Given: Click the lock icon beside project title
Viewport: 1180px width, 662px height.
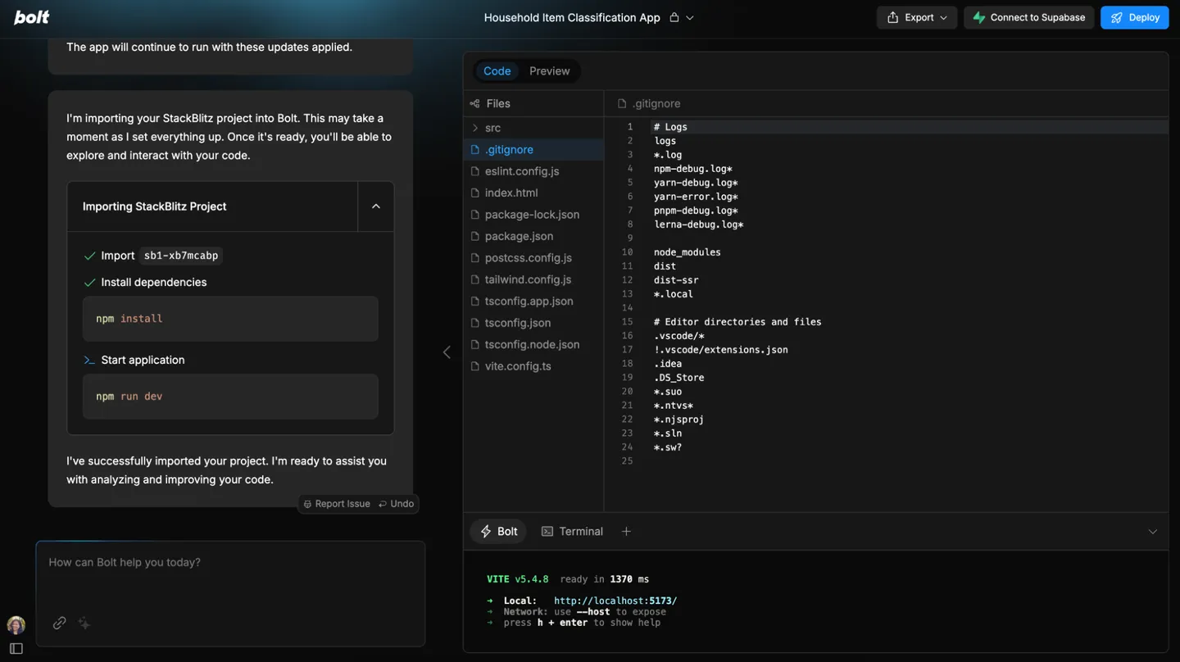Looking at the screenshot, I should click(674, 17).
